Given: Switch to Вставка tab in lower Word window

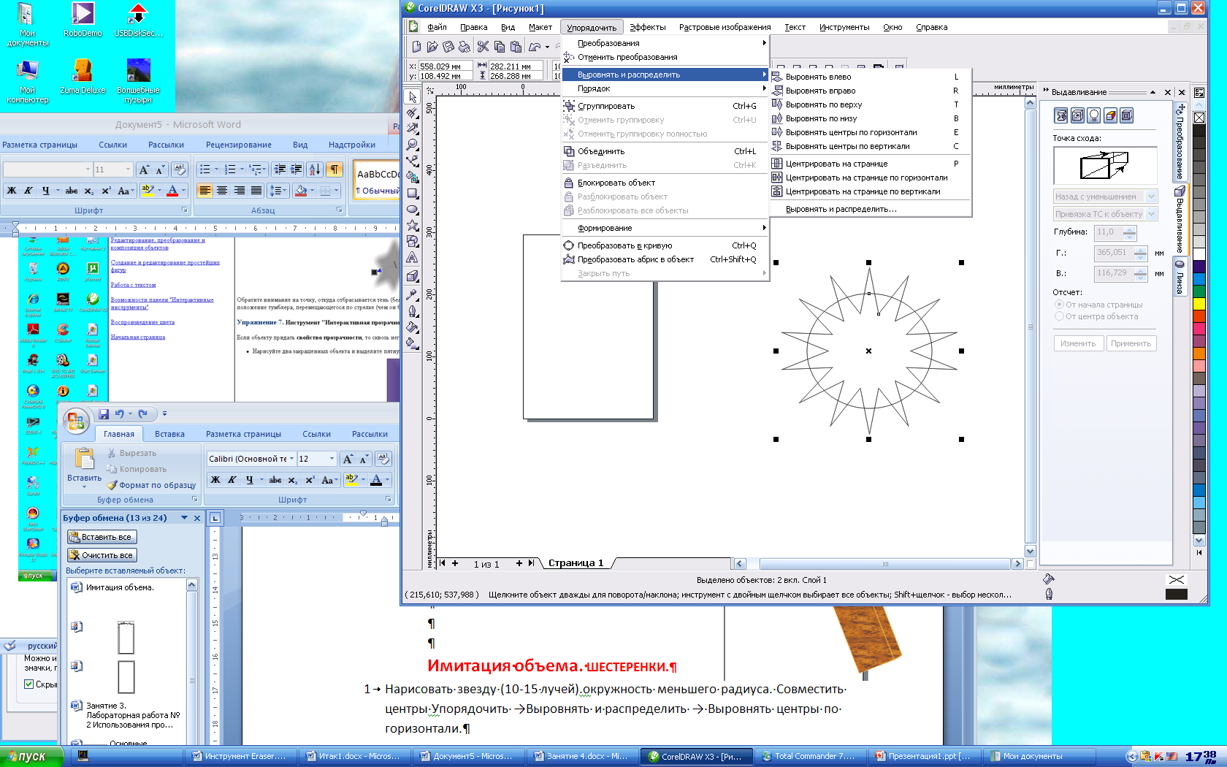Looking at the screenshot, I should pos(169,434).
